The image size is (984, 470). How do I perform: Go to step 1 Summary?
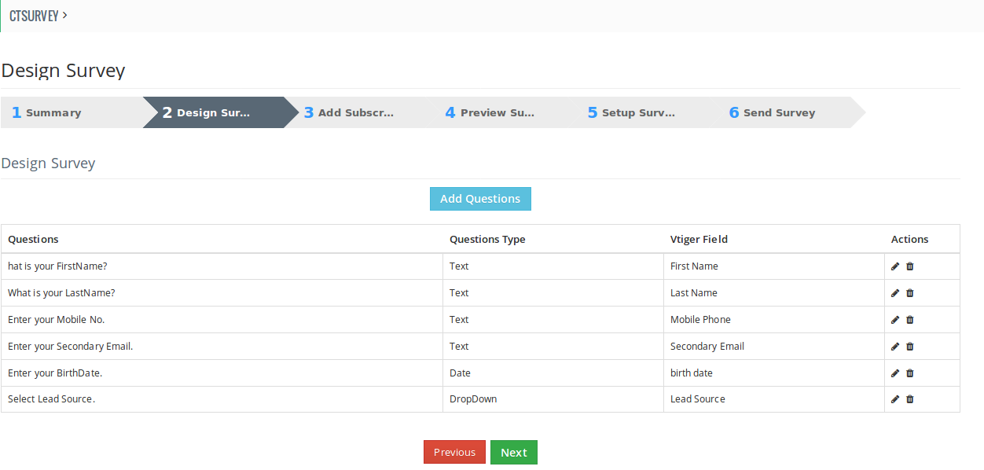coord(72,112)
